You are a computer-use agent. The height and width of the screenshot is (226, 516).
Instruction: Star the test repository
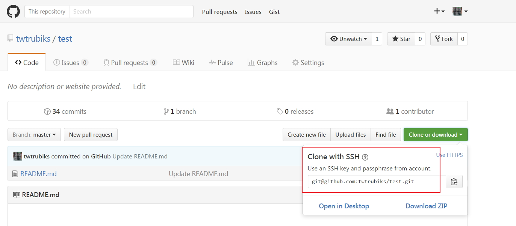[x=401, y=39]
